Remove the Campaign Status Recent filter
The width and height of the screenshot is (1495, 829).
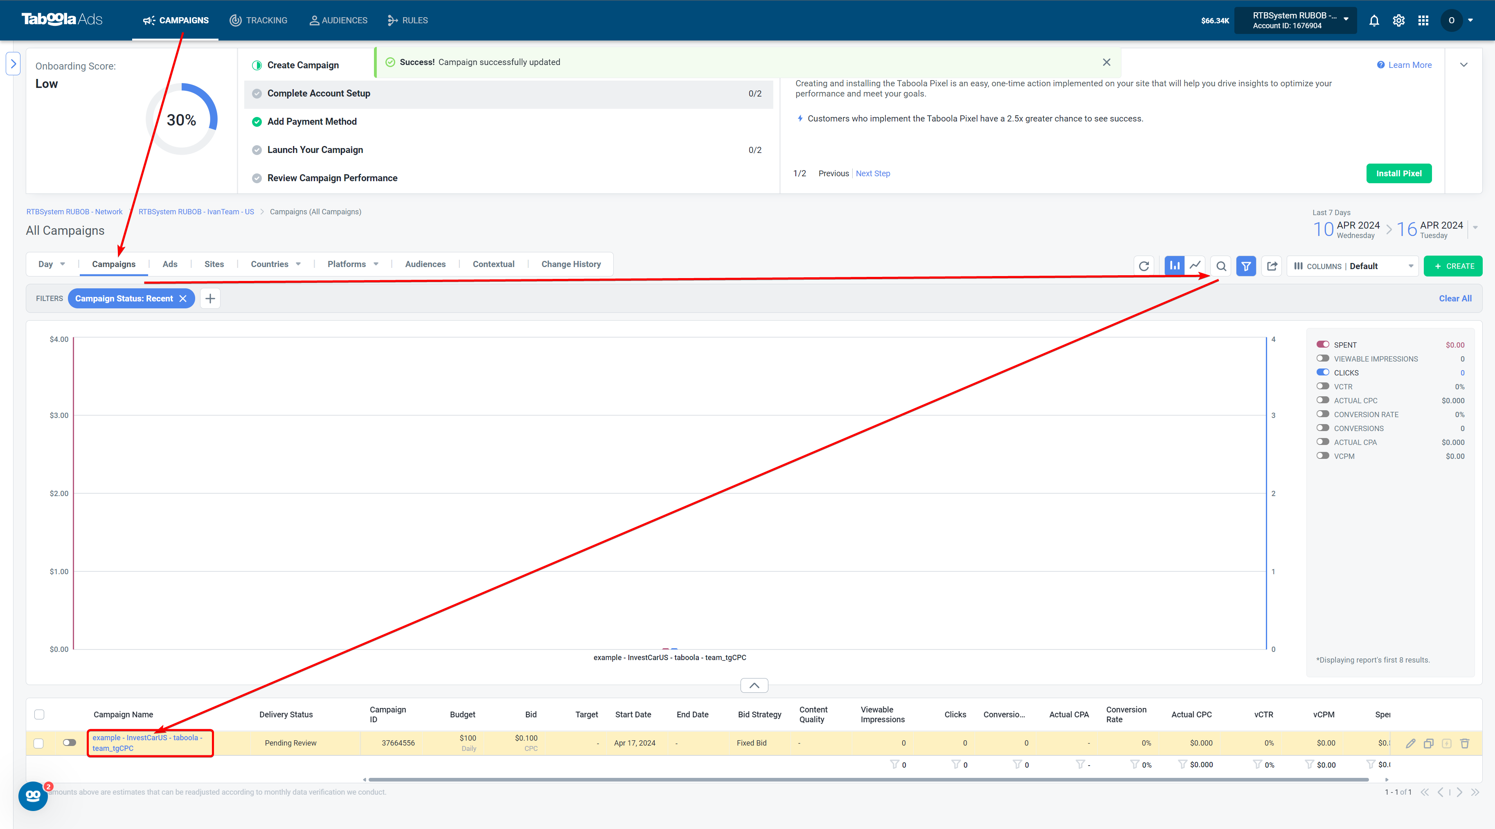pyautogui.click(x=183, y=298)
